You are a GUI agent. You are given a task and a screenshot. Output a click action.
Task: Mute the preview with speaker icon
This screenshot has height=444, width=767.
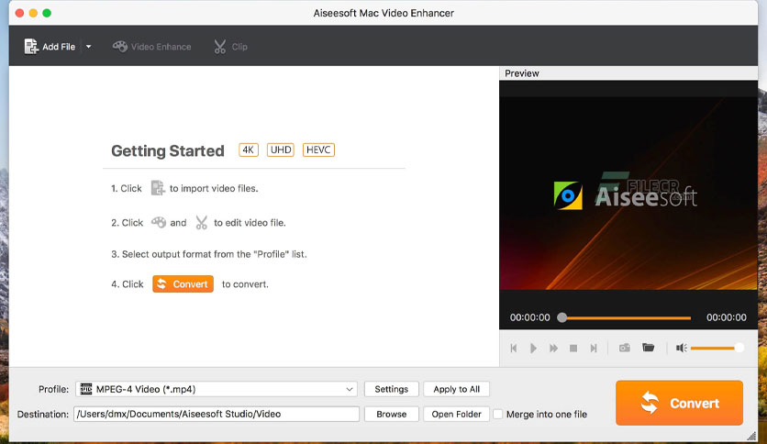(682, 348)
